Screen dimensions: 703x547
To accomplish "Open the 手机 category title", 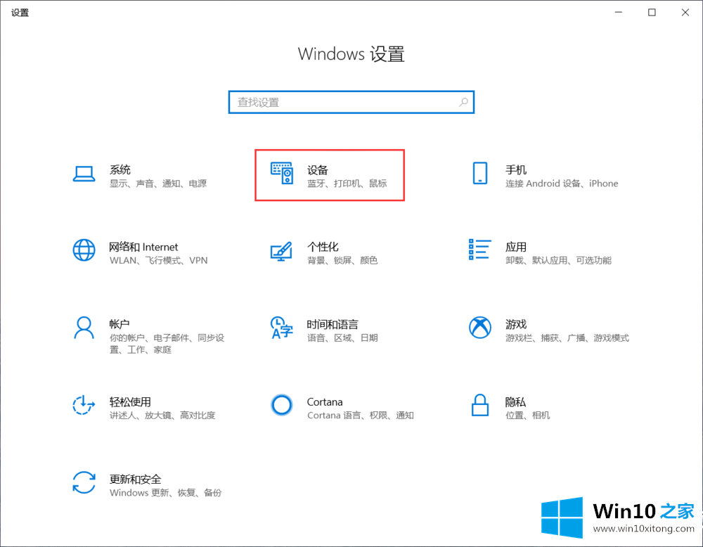I will tap(516, 170).
